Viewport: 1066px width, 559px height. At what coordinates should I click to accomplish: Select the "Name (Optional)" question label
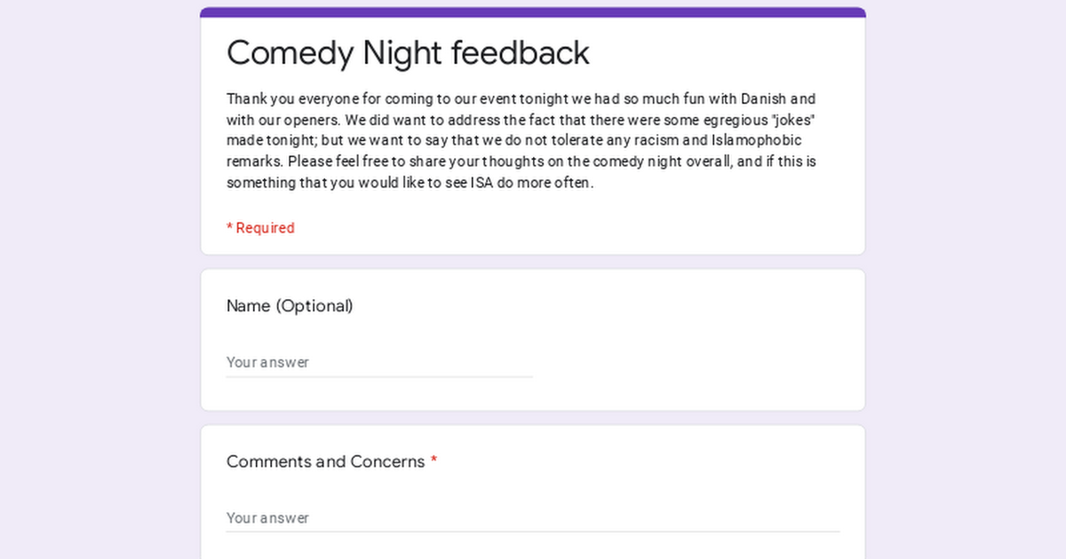point(290,306)
